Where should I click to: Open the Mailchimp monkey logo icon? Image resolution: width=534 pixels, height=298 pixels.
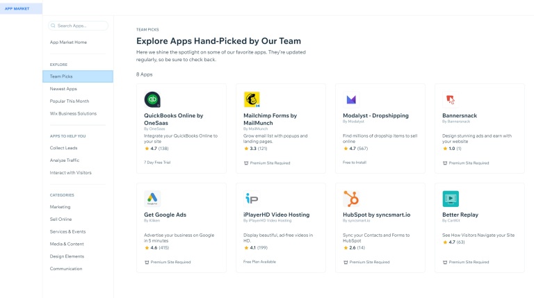pyautogui.click(x=252, y=99)
